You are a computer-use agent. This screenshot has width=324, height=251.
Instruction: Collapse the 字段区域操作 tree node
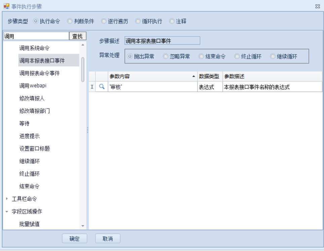click(x=7, y=212)
